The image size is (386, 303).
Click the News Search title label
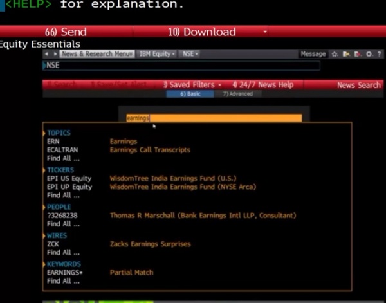[x=359, y=85]
